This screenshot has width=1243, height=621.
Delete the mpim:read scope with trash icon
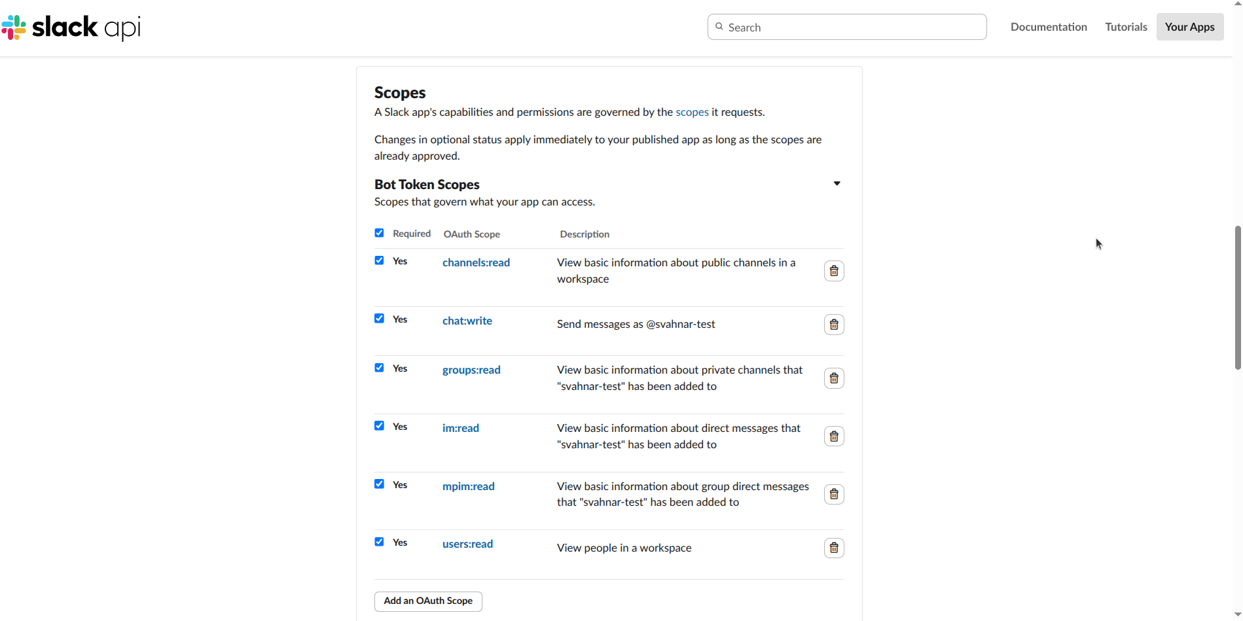coord(834,494)
